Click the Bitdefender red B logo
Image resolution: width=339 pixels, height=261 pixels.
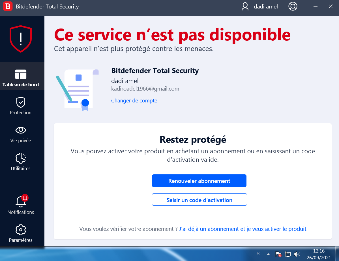pos(8,6)
